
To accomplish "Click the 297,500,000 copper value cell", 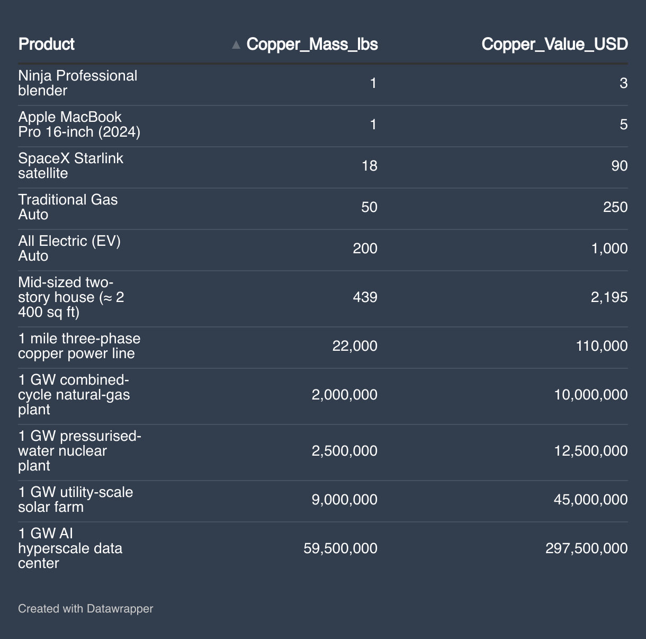I will click(587, 548).
